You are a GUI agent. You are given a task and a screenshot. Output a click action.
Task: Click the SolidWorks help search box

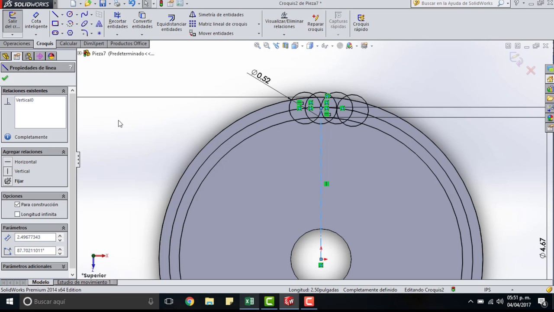457,3
